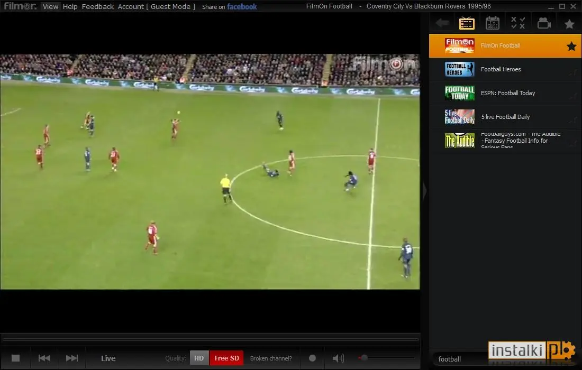The image size is (582, 370).
Task: Open the Help menu
Action: pos(70,7)
